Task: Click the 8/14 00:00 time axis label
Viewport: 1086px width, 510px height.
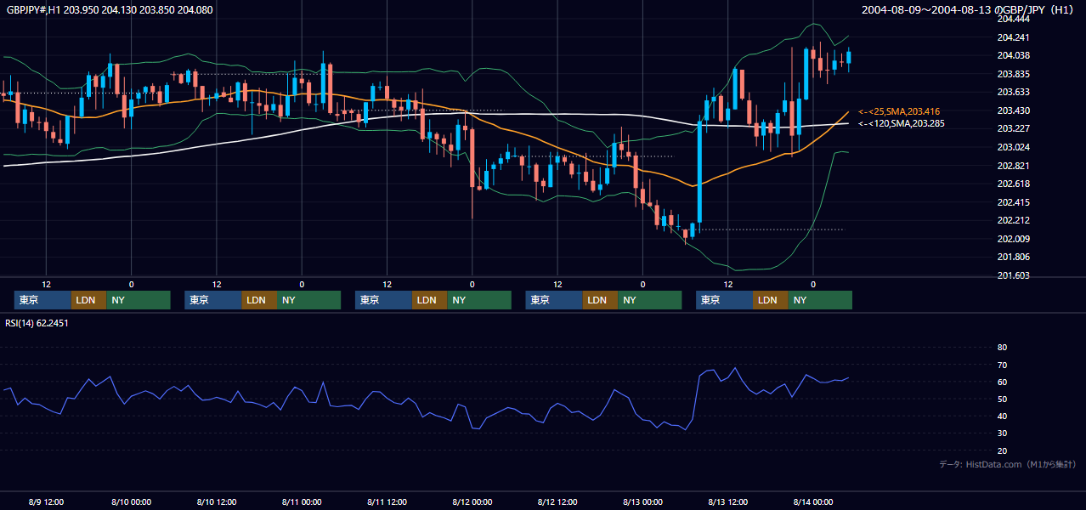Action: pyautogui.click(x=813, y=501)
